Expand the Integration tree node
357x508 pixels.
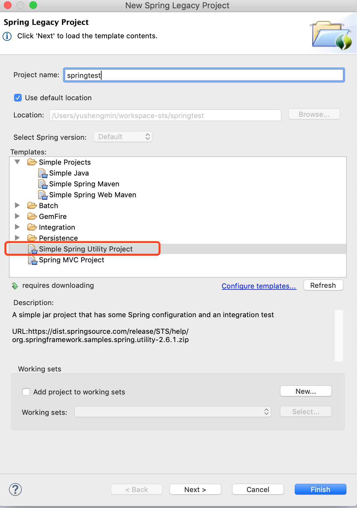click(17, 227)
